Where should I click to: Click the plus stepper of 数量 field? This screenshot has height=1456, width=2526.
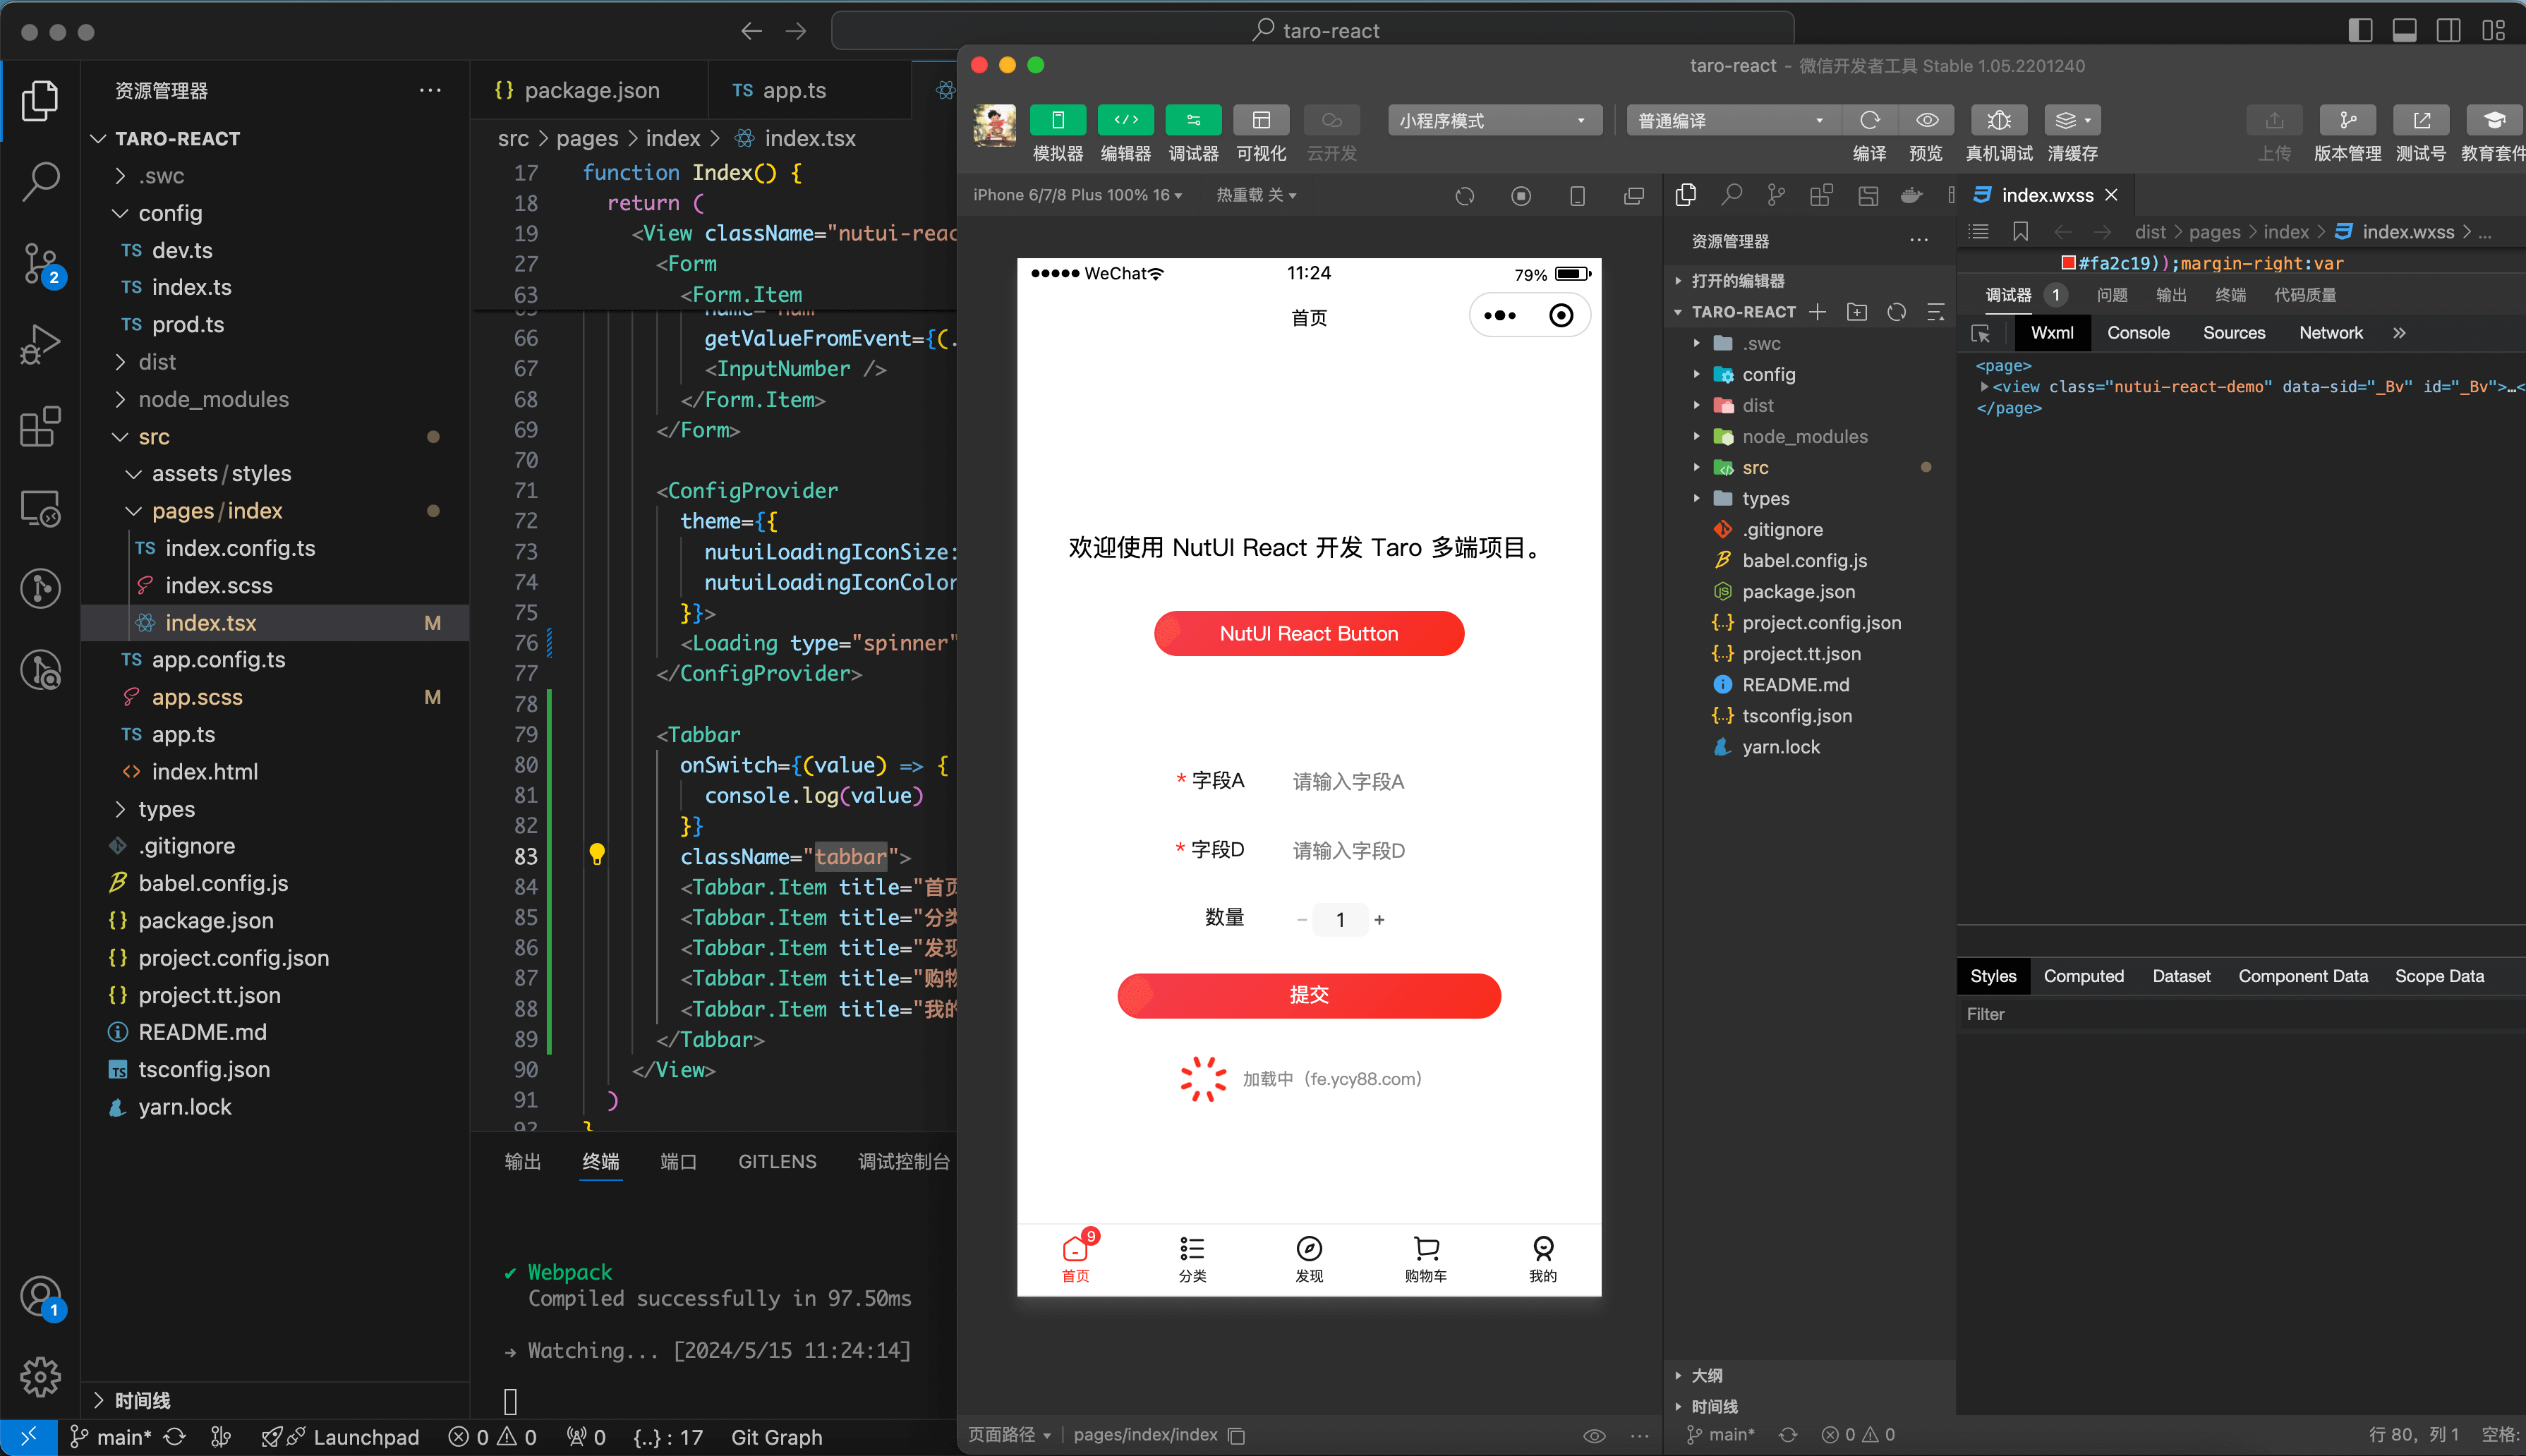click(x=1379, y=920)
